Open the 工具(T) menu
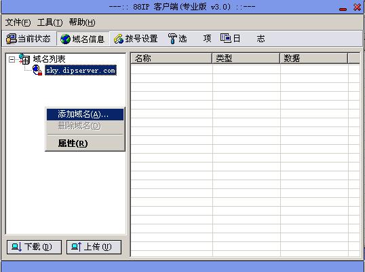 (50, 22)
